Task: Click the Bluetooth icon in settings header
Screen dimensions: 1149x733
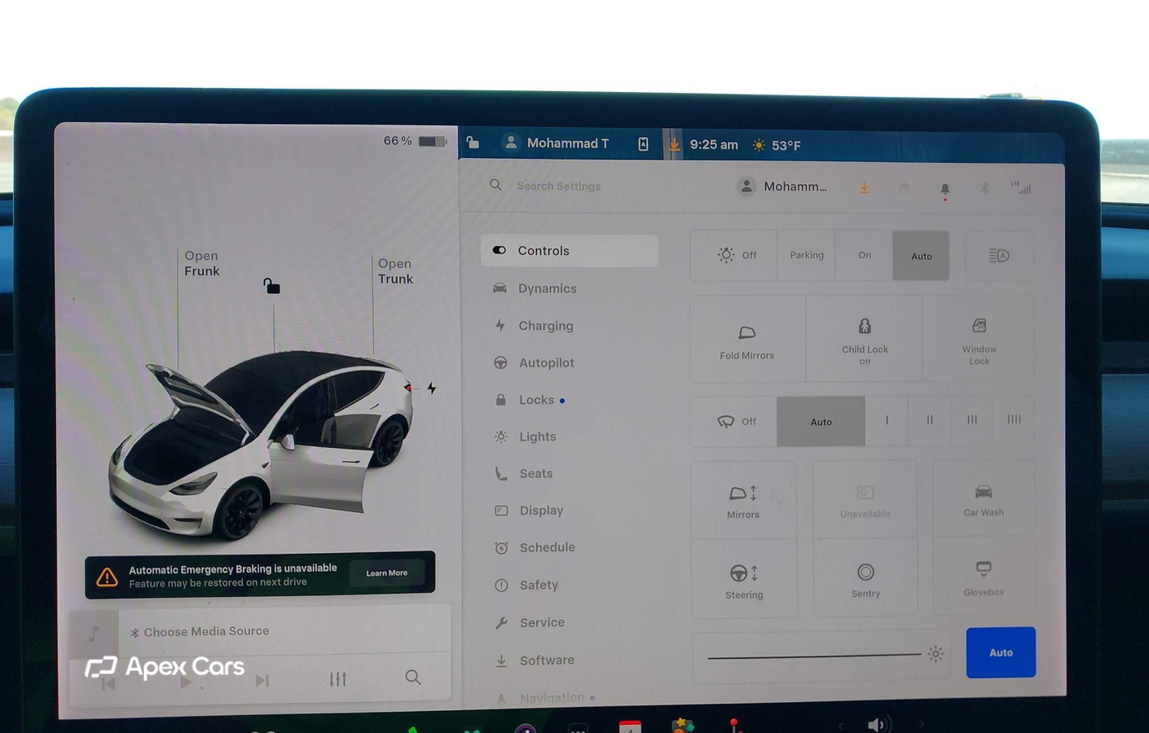Action: coord(984,189)
